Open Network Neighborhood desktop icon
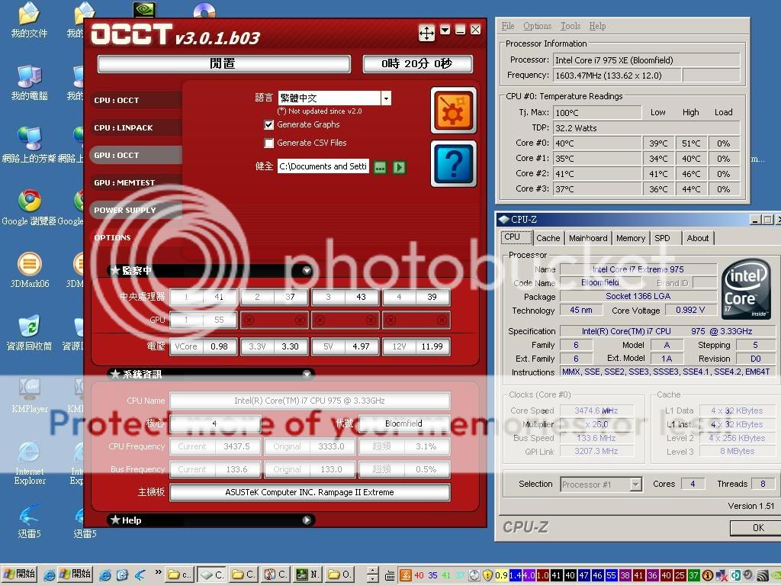 click(30, 145)
